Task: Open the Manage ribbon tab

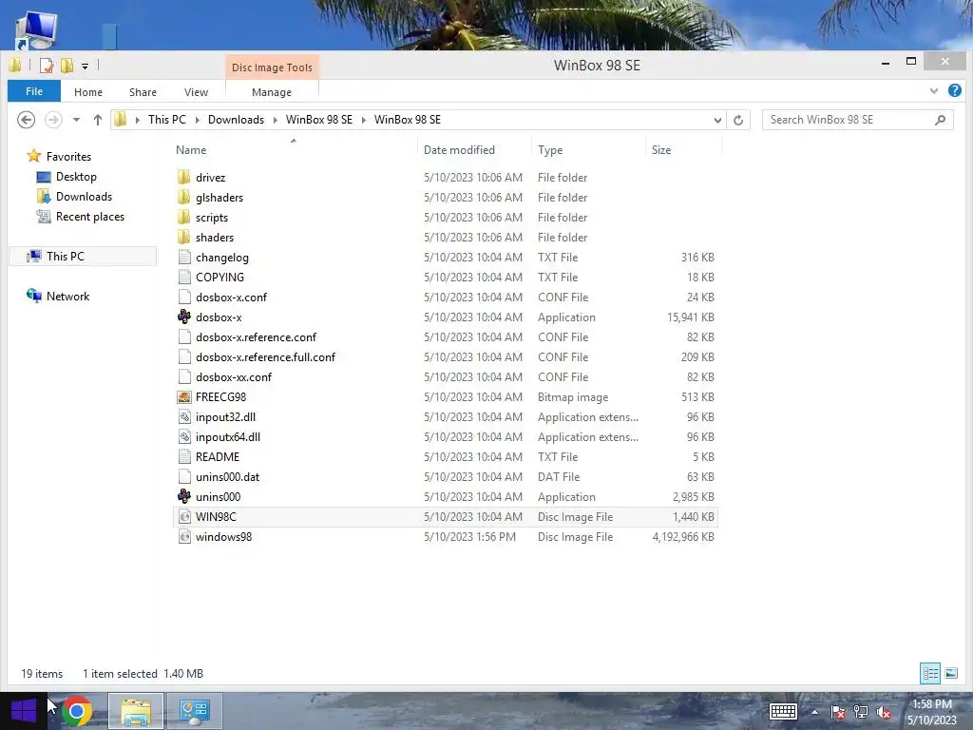Action: (x=272, y=92)
